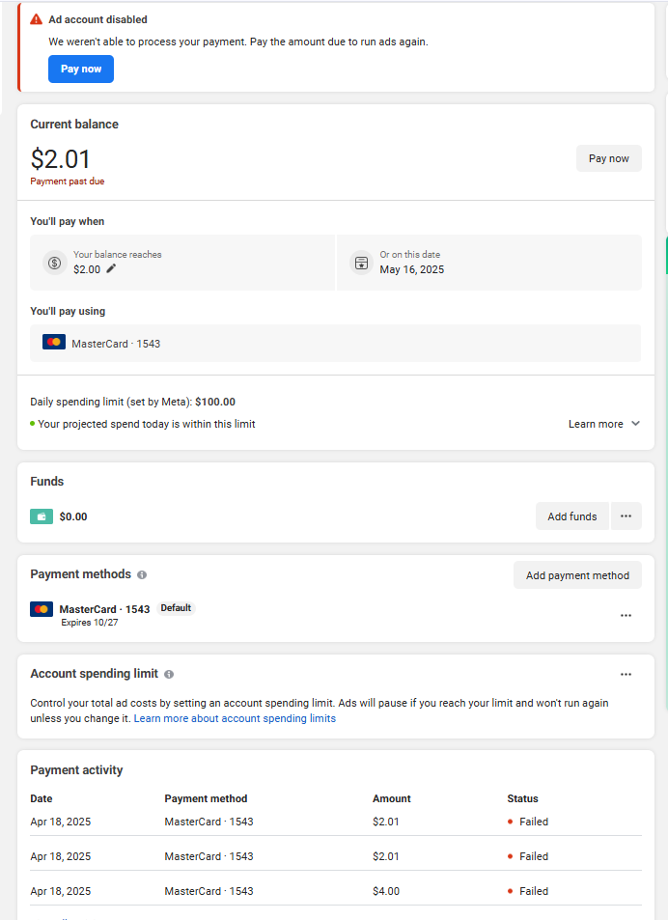
Task: Expand the Learn more chevron
Action: [636, 424]
